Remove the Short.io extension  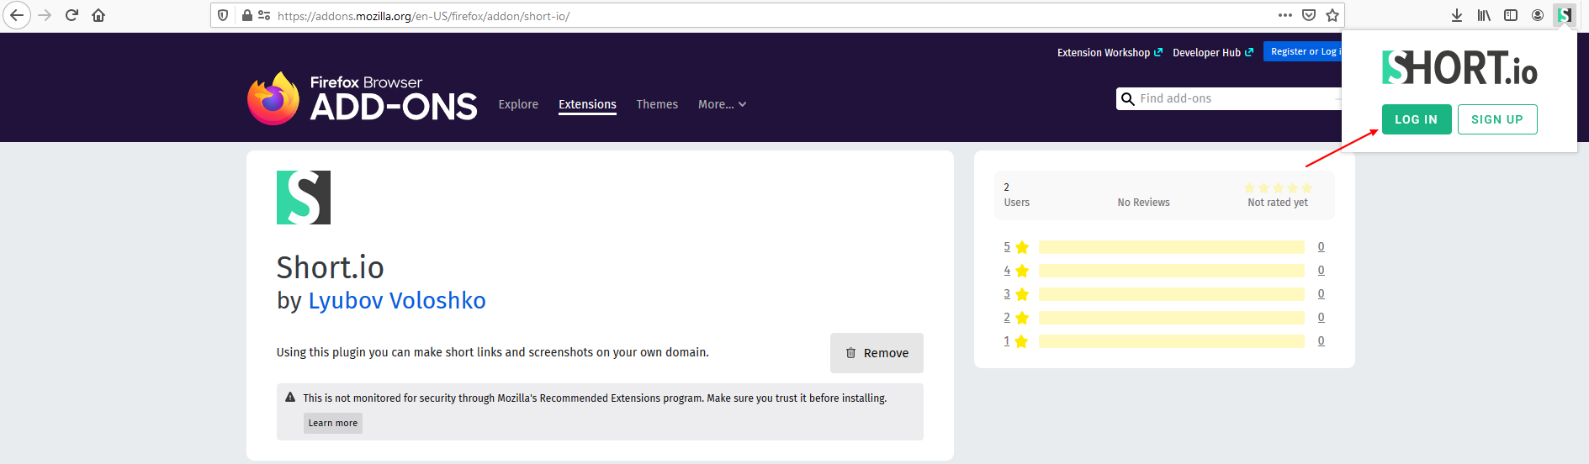coord(877,353)
